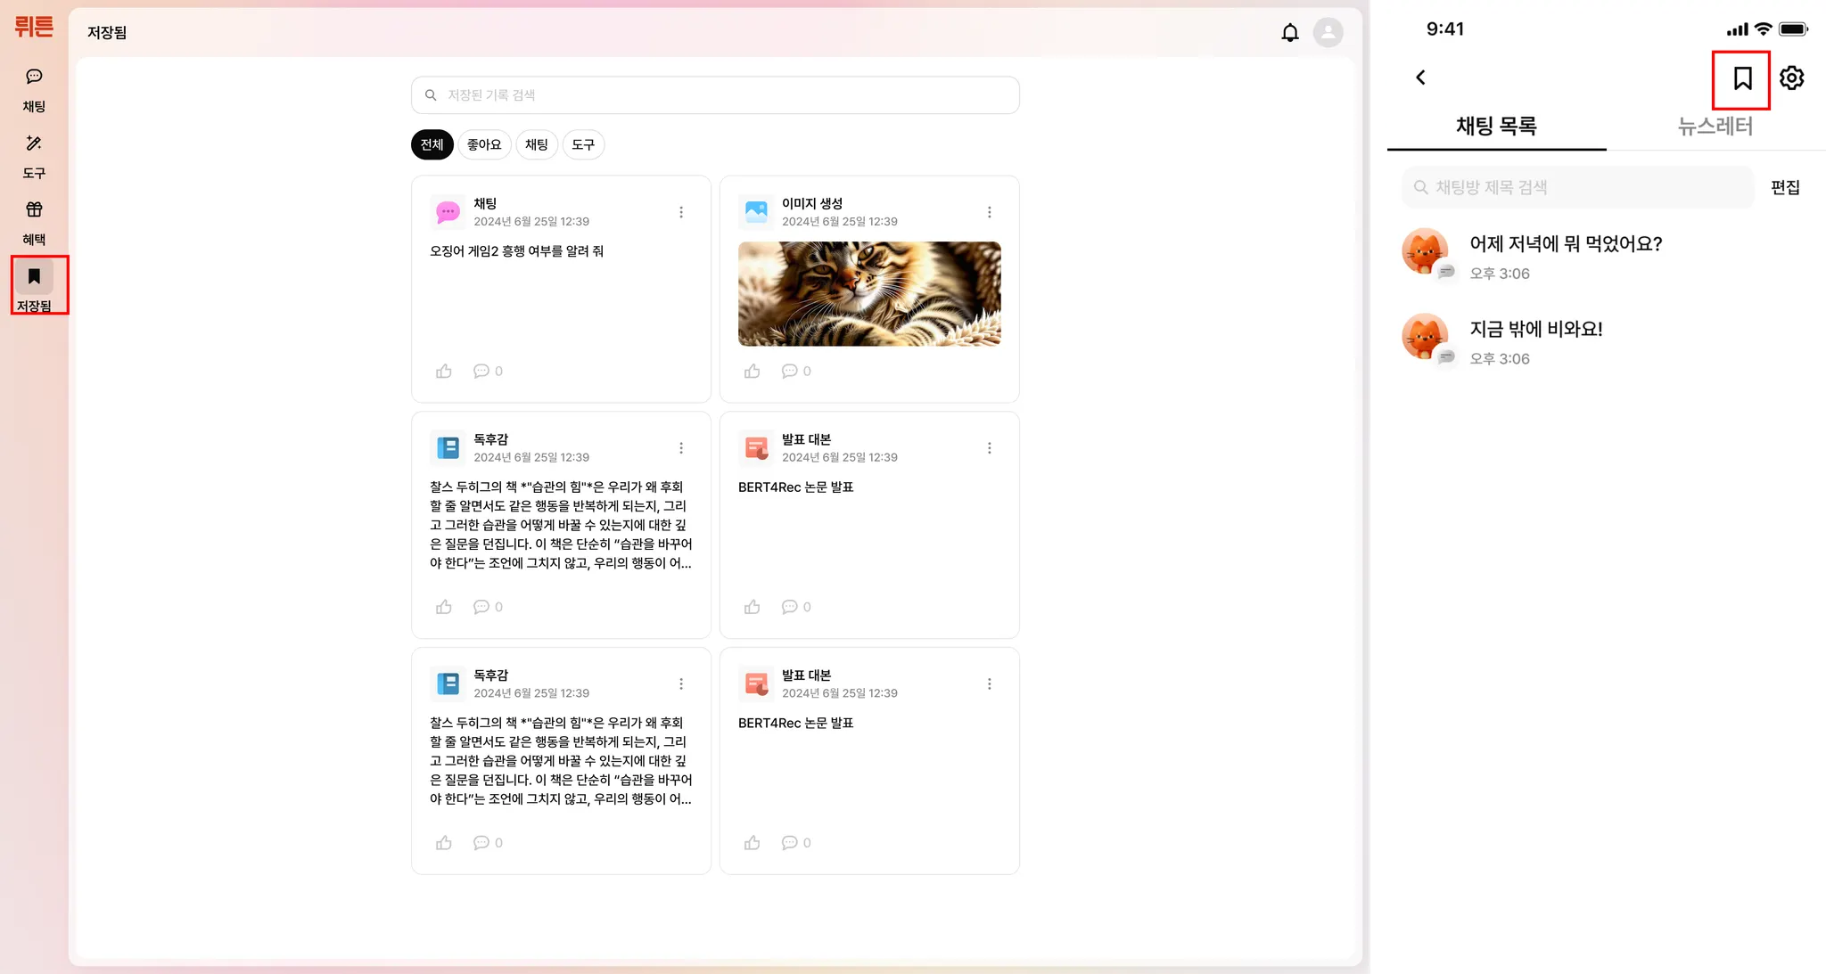The image size is (1826, 974).
Task: Click the 편집 button
Action: click(x=1784, y=187)
